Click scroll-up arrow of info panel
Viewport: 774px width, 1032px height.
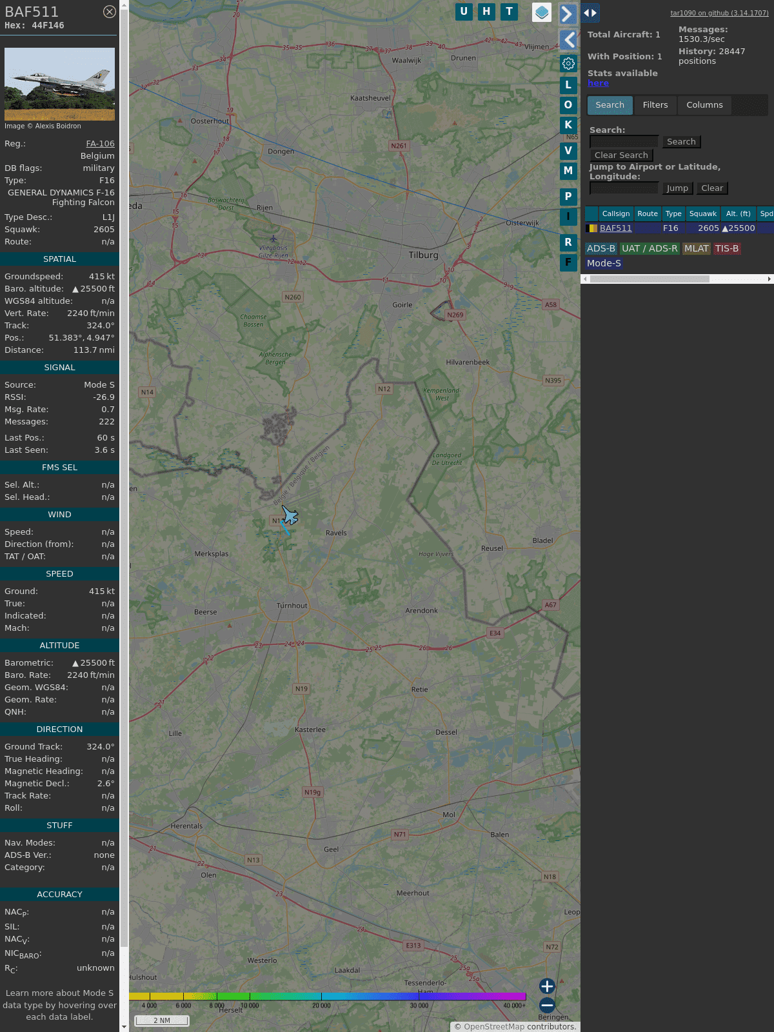click(x=124, y=5)
